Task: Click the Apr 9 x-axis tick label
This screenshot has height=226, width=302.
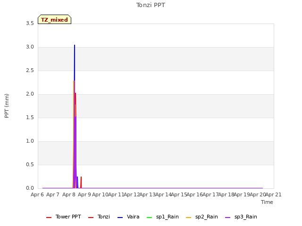Action: tap(84, 194)
